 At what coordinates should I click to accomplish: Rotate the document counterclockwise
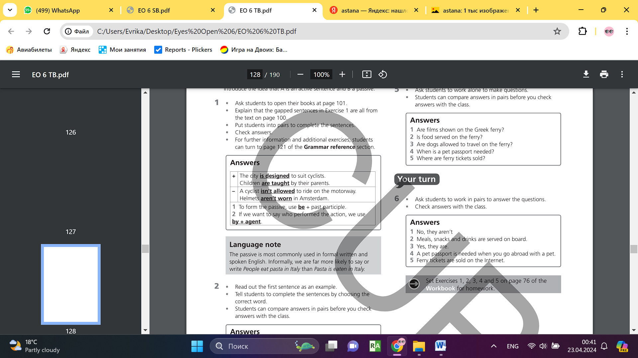click(382, 75)
